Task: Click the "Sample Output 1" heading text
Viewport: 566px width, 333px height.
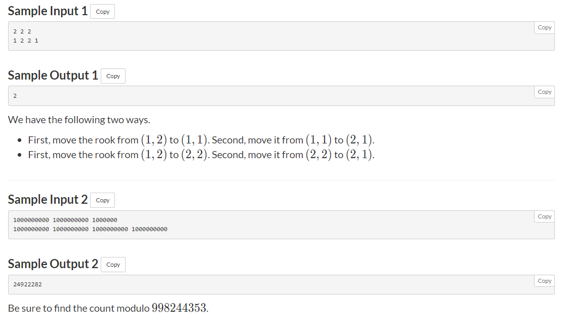Action: click(x=53, y=76)
